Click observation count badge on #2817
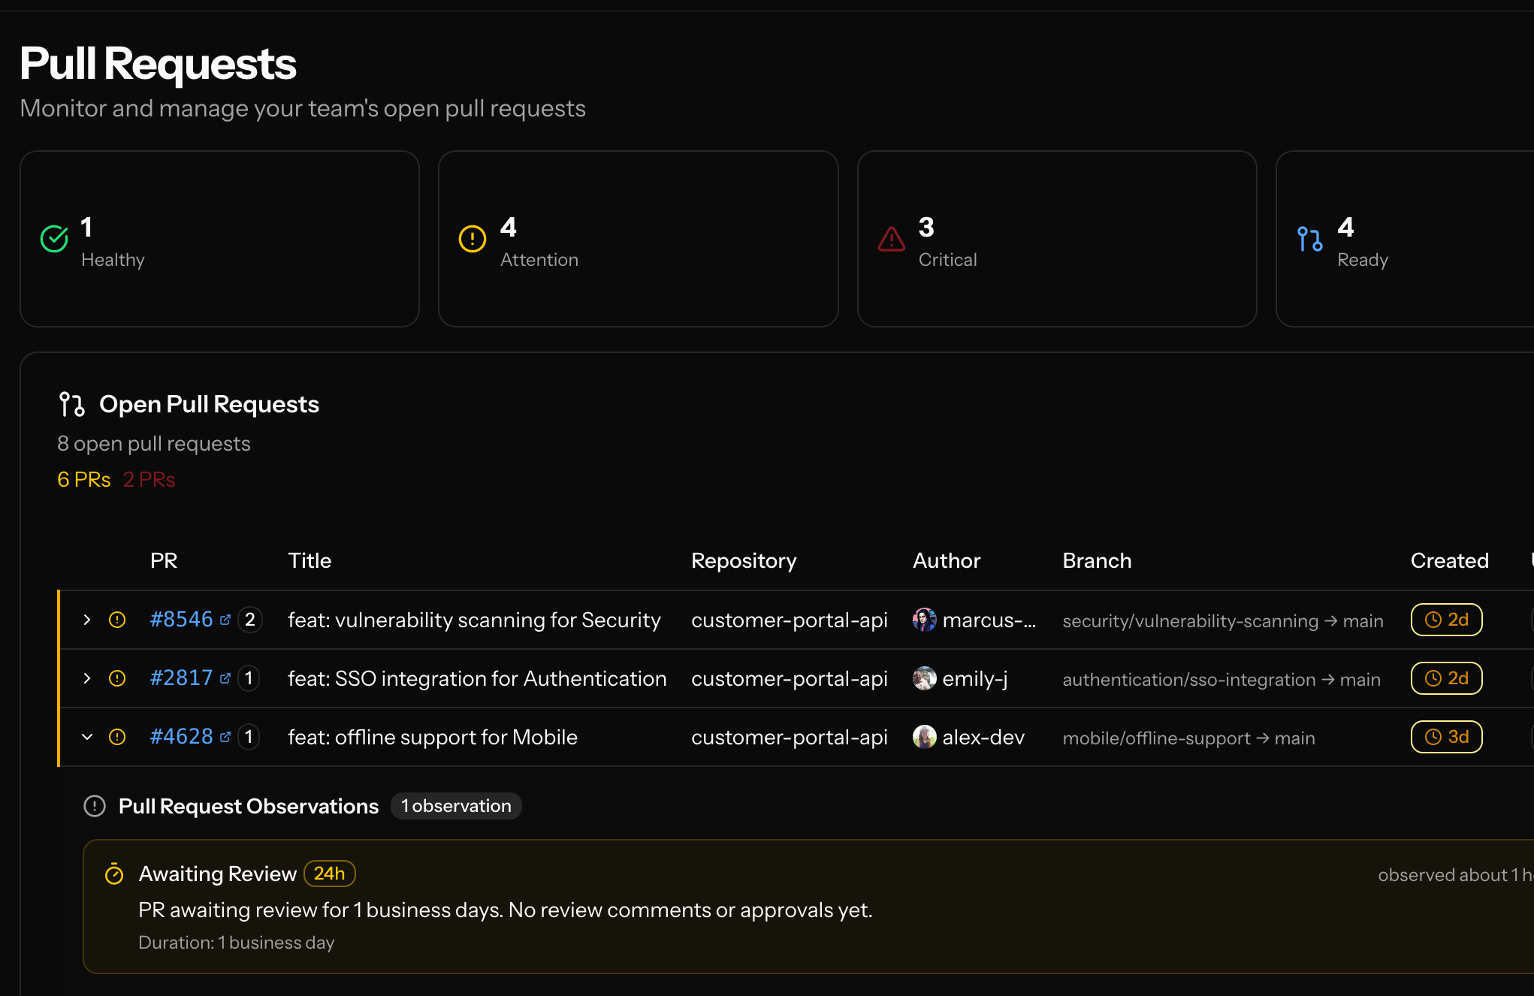The height and width of the screenshot is (996, 1534). 249,678
